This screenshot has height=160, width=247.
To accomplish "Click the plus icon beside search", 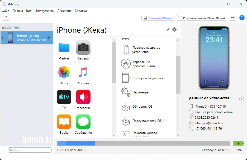I will pyautogui.click(x=4, y=150).
